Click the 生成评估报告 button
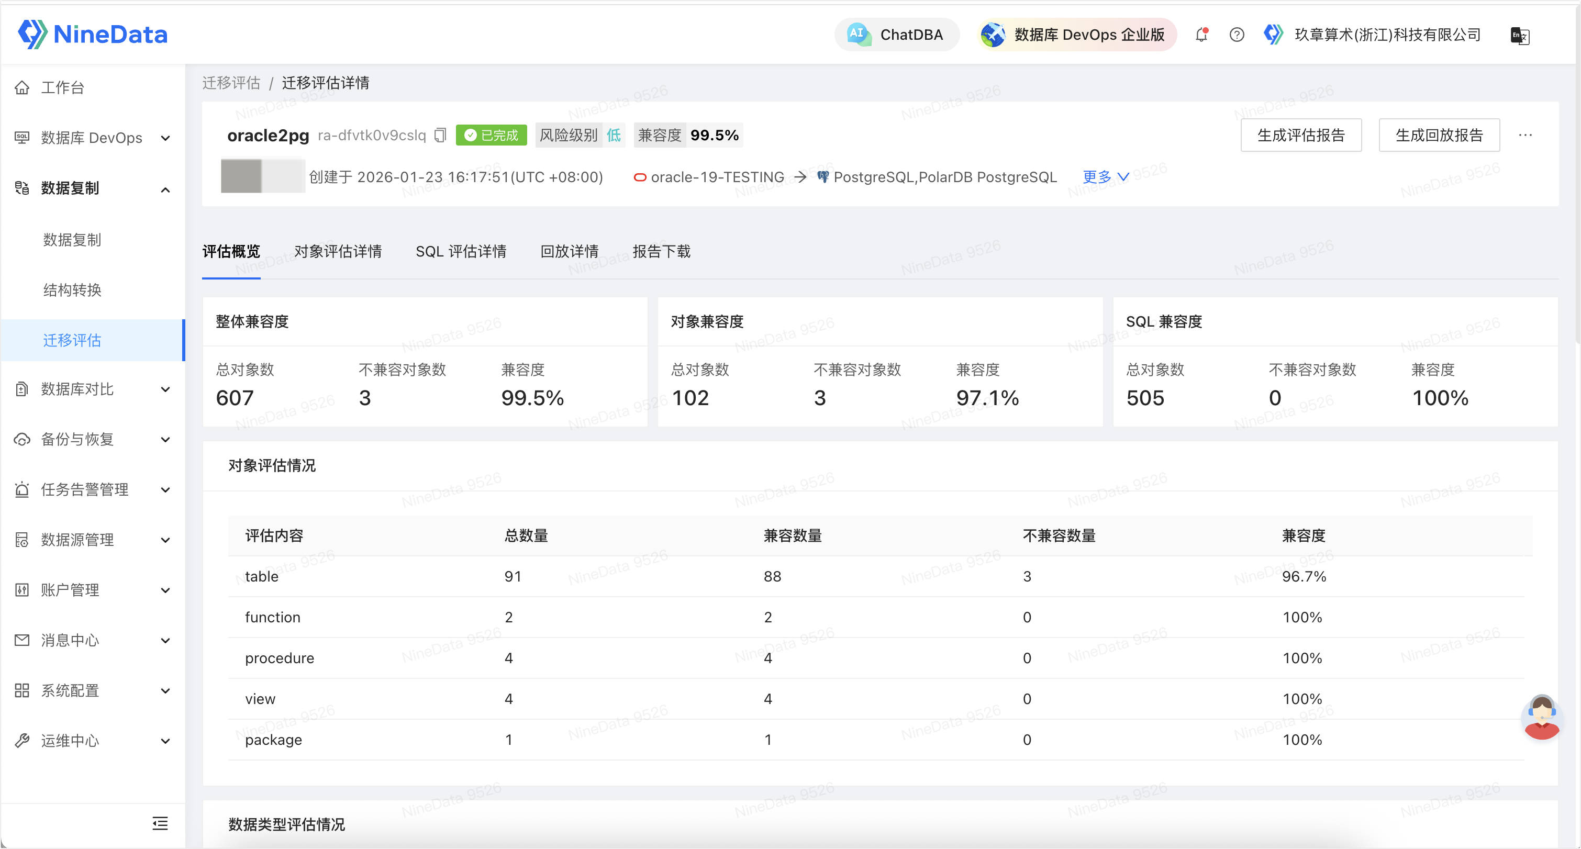Viewport: 1581px width, 849px height. [x=1300, y=135]
